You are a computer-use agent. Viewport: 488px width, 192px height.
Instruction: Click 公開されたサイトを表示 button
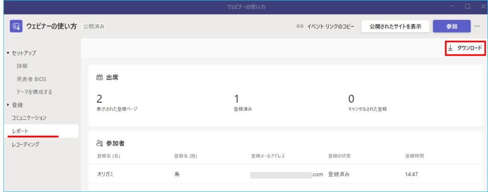pyautogui.click(x=395, y=26)
